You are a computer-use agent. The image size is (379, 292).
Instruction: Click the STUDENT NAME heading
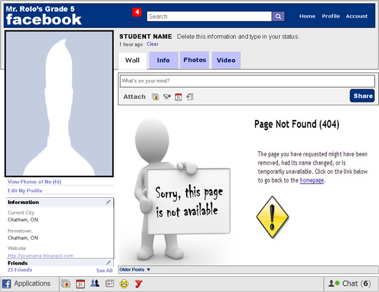[145, 36]
